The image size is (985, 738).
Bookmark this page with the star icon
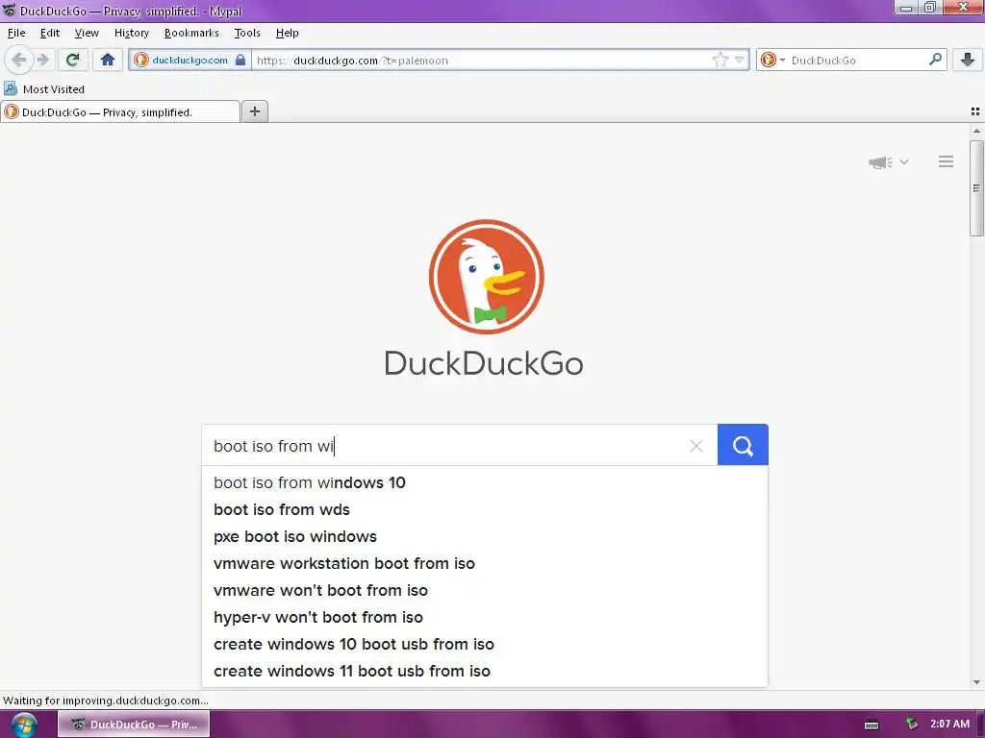click(720, 60)
